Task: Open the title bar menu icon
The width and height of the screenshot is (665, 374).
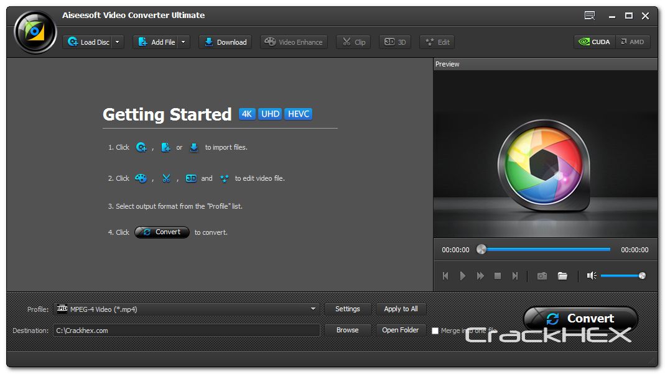Action: coord(590,16)
